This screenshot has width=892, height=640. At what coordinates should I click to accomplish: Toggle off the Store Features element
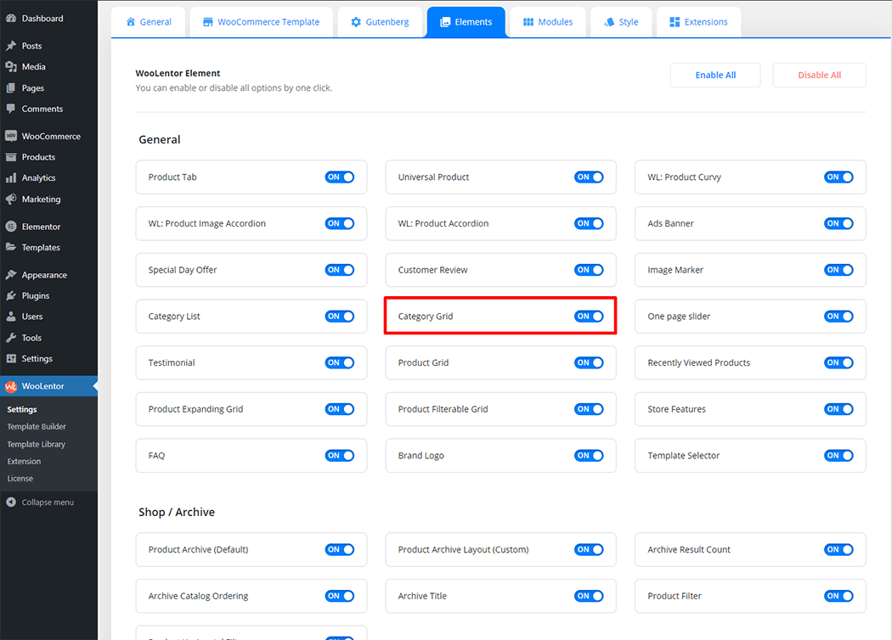pyautogui.click(x=838, y=409)
